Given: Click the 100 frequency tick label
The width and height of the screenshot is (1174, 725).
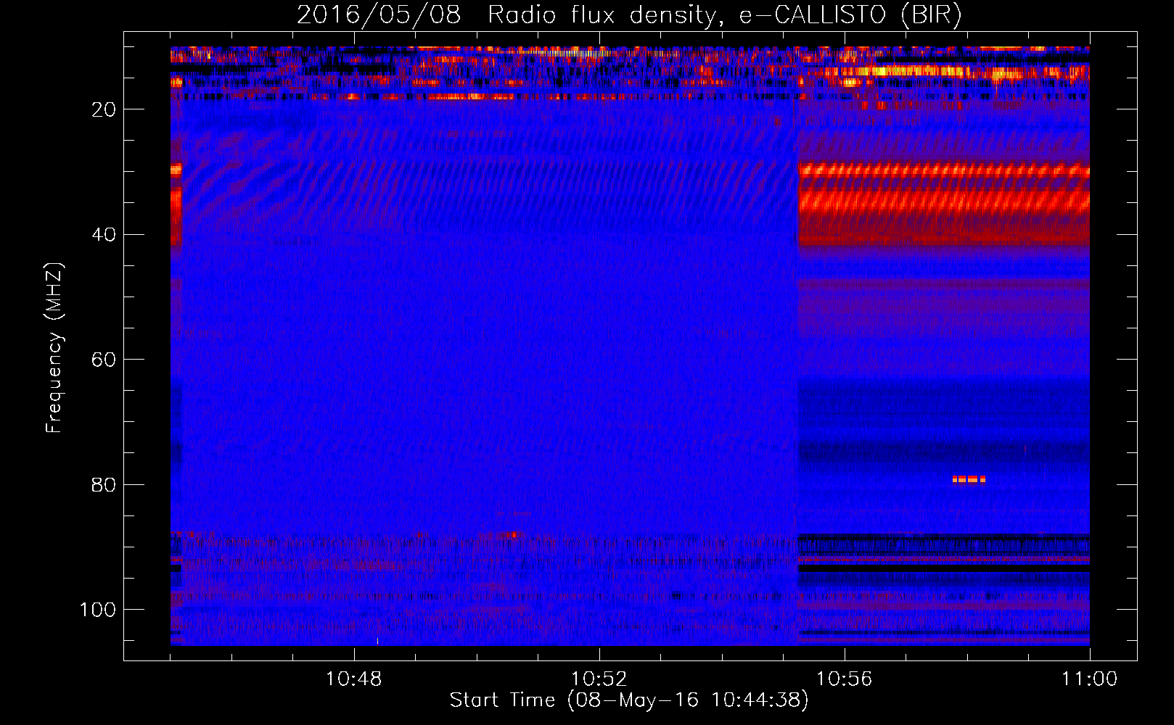Looking at the screenshot, I should pyautogui.click(x=98, y=610).
